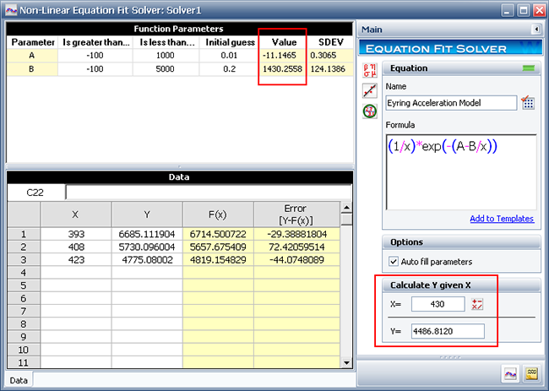Click the Add to Templates link
This screenshot has width=549, height=391.
coord(502,219)
